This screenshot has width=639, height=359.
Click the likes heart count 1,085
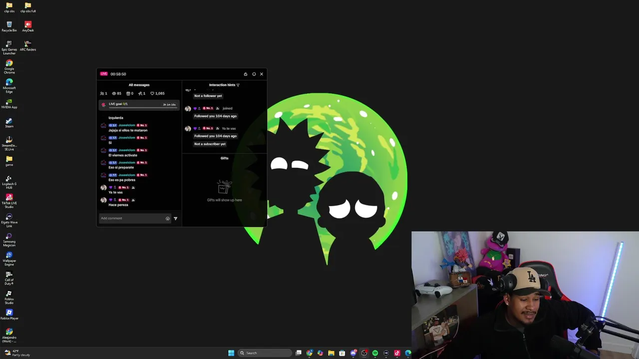pyautogui.click(x=157, y=93)
